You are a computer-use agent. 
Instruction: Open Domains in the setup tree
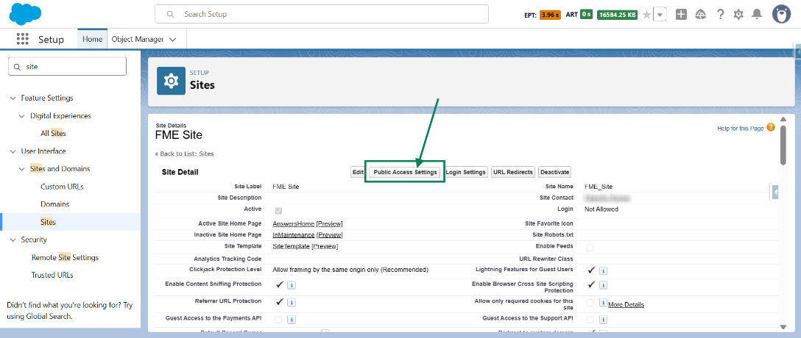(54, 204)
